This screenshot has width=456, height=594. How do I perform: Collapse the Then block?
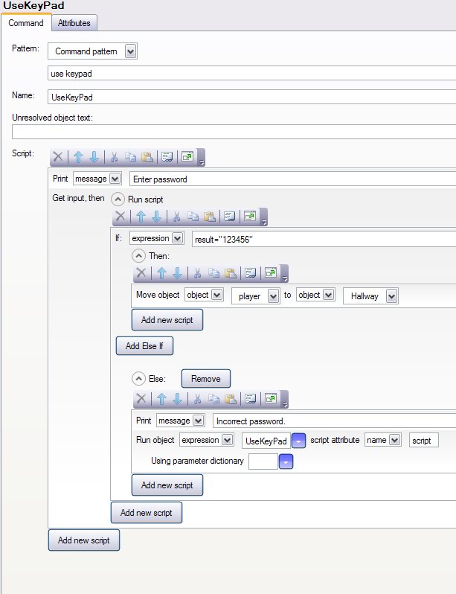coord(138,255)
